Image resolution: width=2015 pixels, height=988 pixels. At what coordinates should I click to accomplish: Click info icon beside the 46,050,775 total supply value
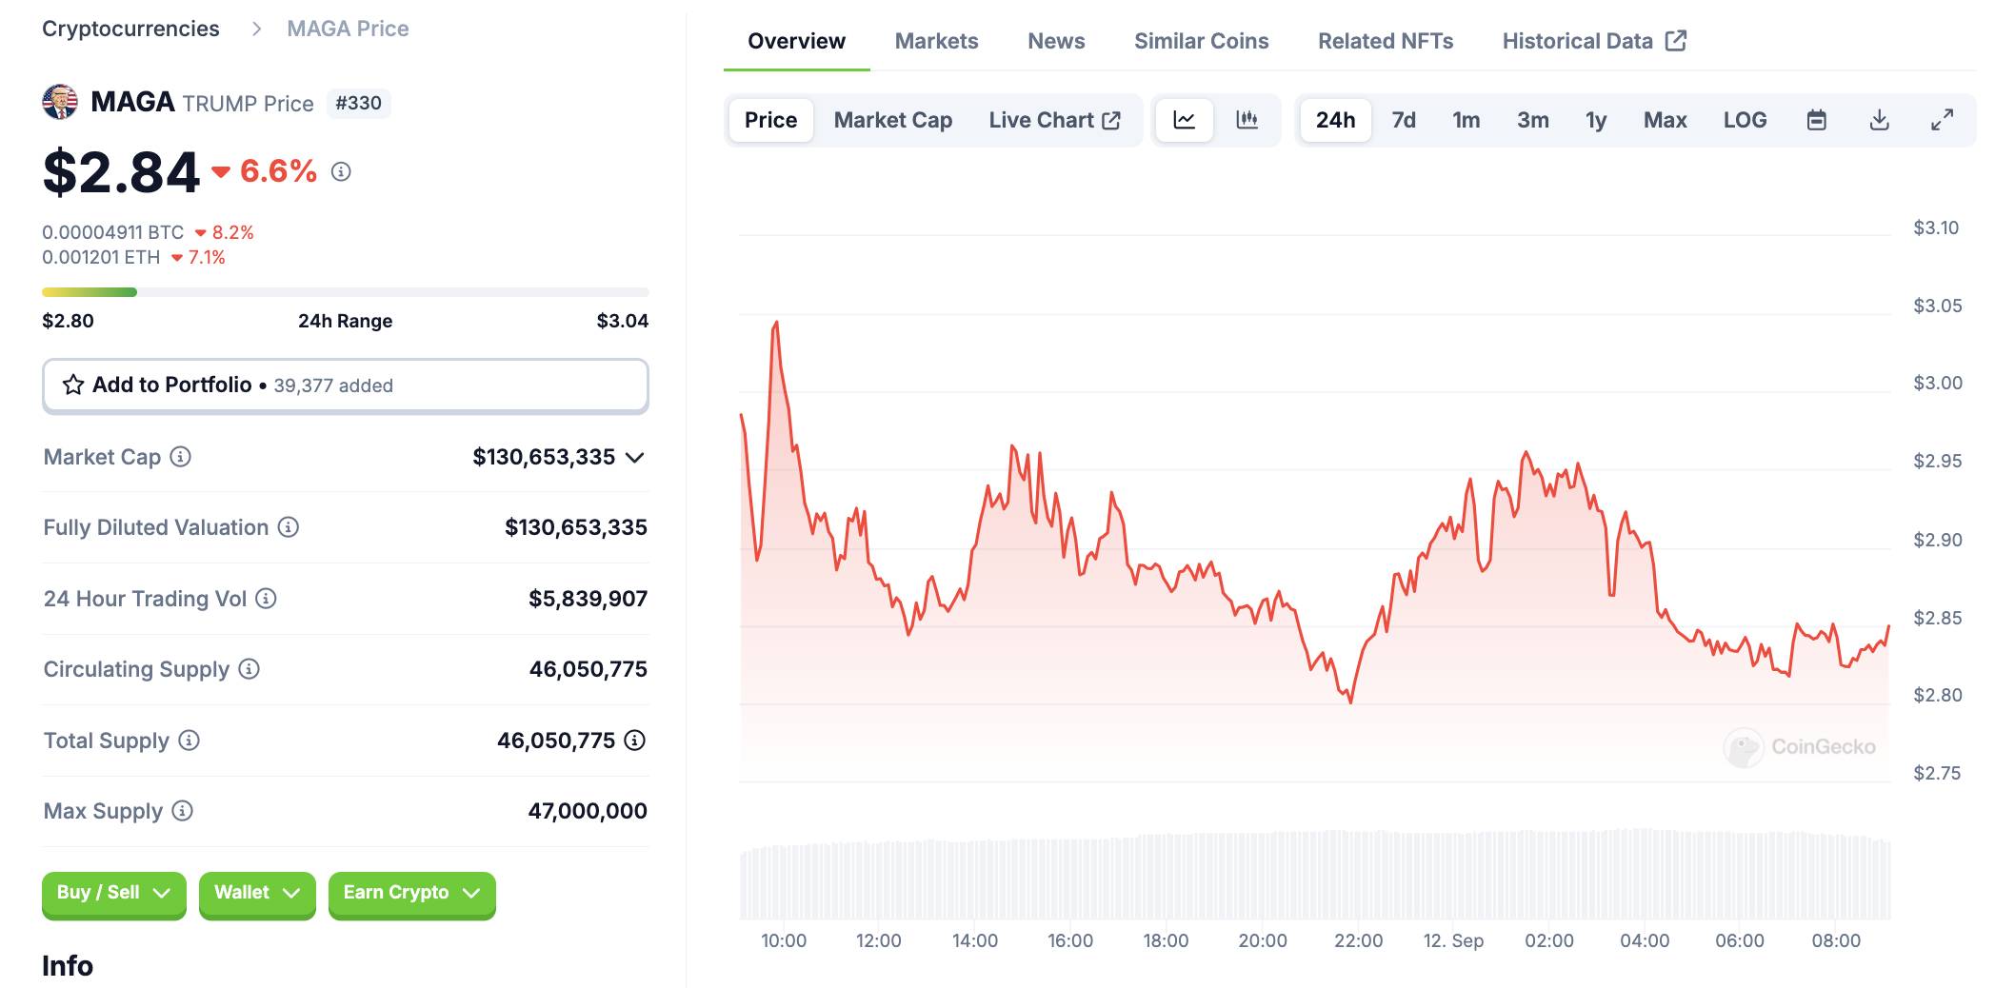click(635, 741)
